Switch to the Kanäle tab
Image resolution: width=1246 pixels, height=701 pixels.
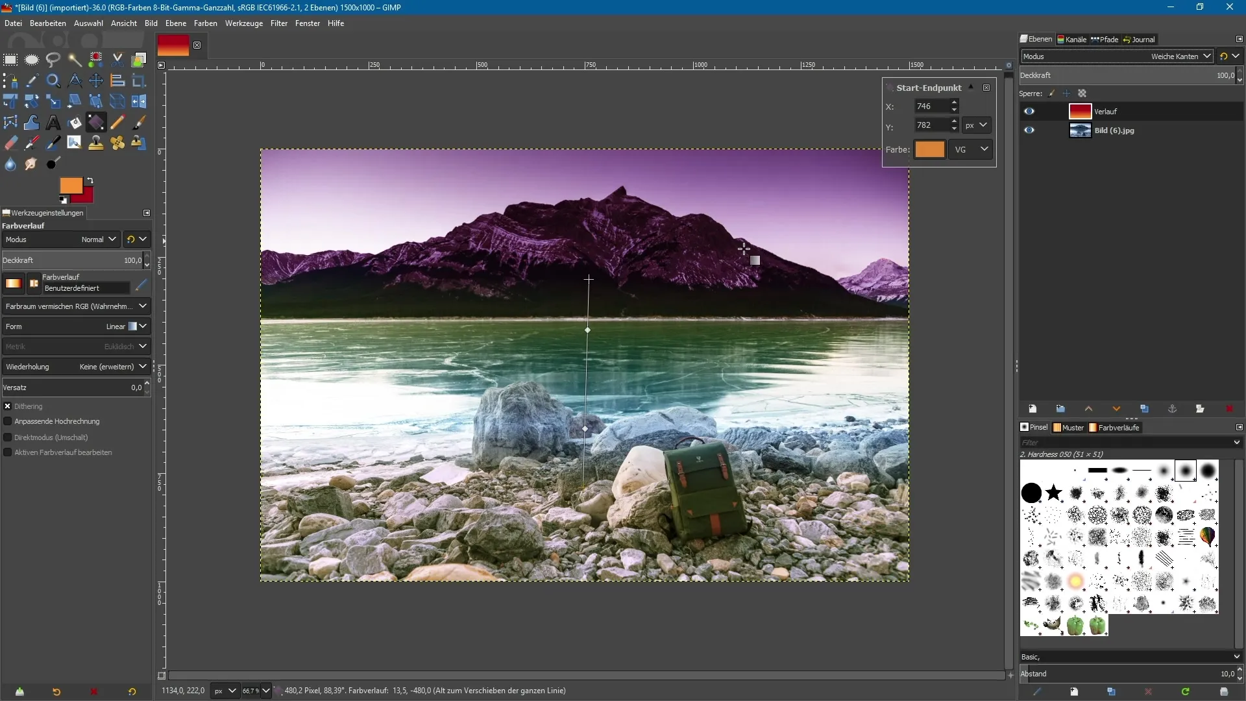click(1072, 40)
